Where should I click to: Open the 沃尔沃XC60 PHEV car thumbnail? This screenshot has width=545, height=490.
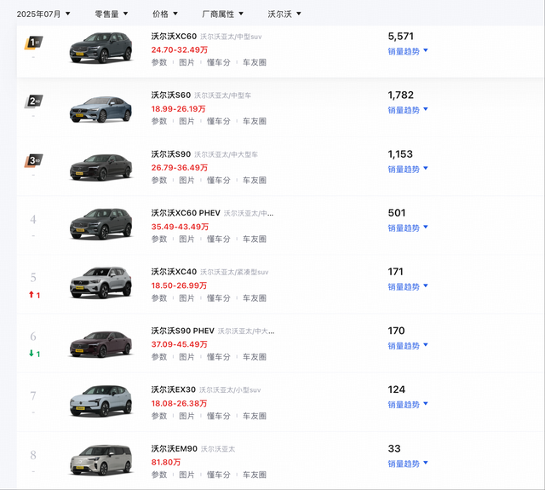[100, 224]
